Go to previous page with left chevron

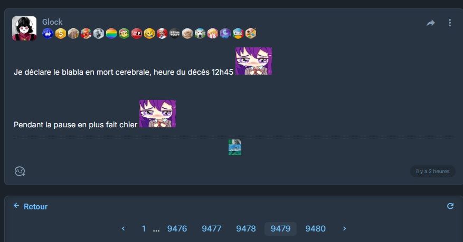coord(123,228)
